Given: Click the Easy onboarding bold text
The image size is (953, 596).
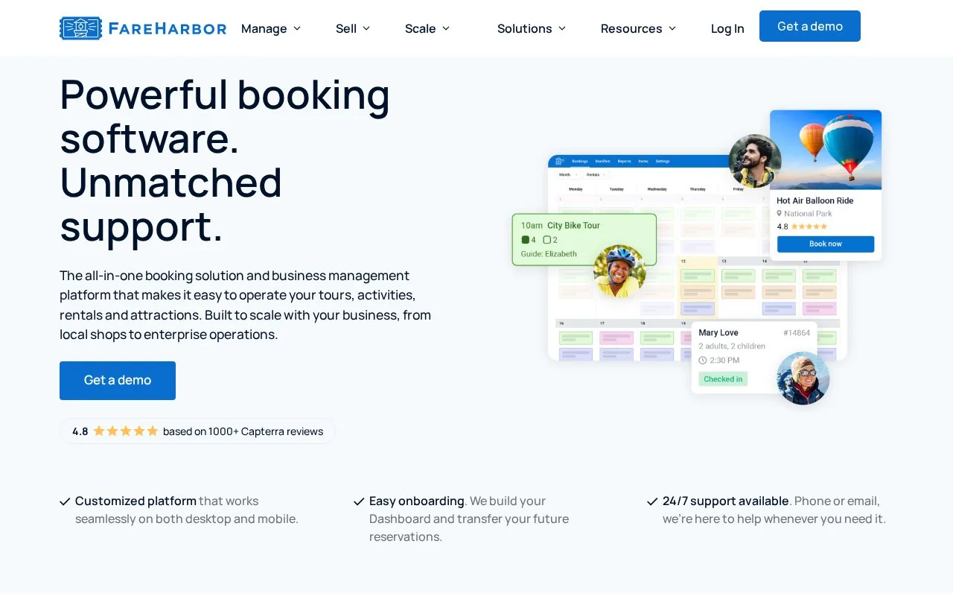Looking at the screenshot, I should (x=417, y=501).
